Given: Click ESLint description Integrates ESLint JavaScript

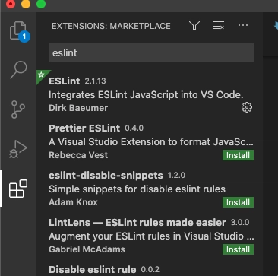Looking at the screenshot, I should (146, 95).
